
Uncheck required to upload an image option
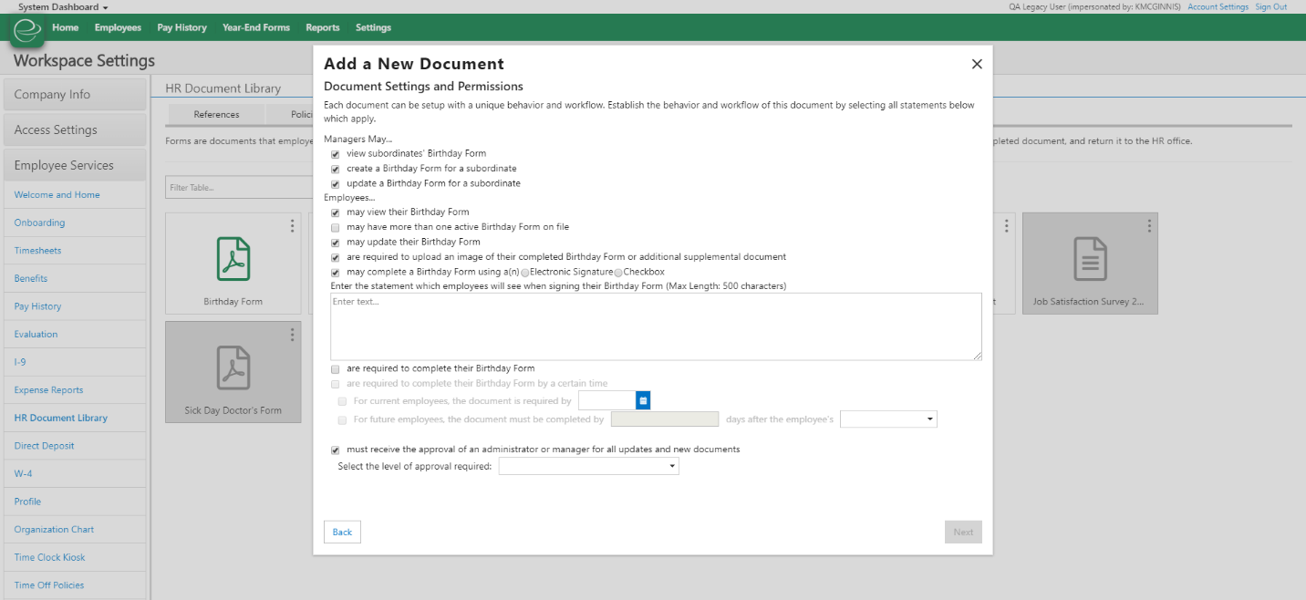tap(336, 257)
